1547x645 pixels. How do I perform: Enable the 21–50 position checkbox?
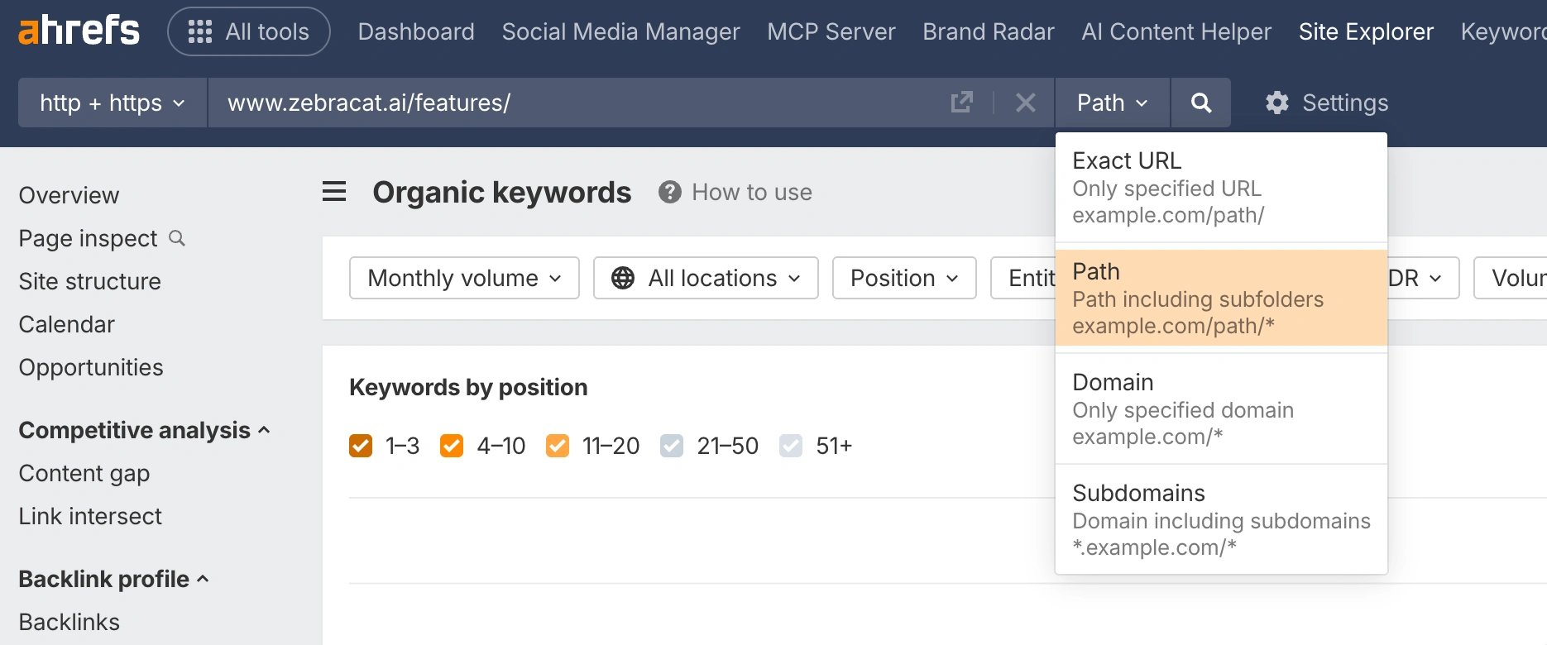[672, 446]
